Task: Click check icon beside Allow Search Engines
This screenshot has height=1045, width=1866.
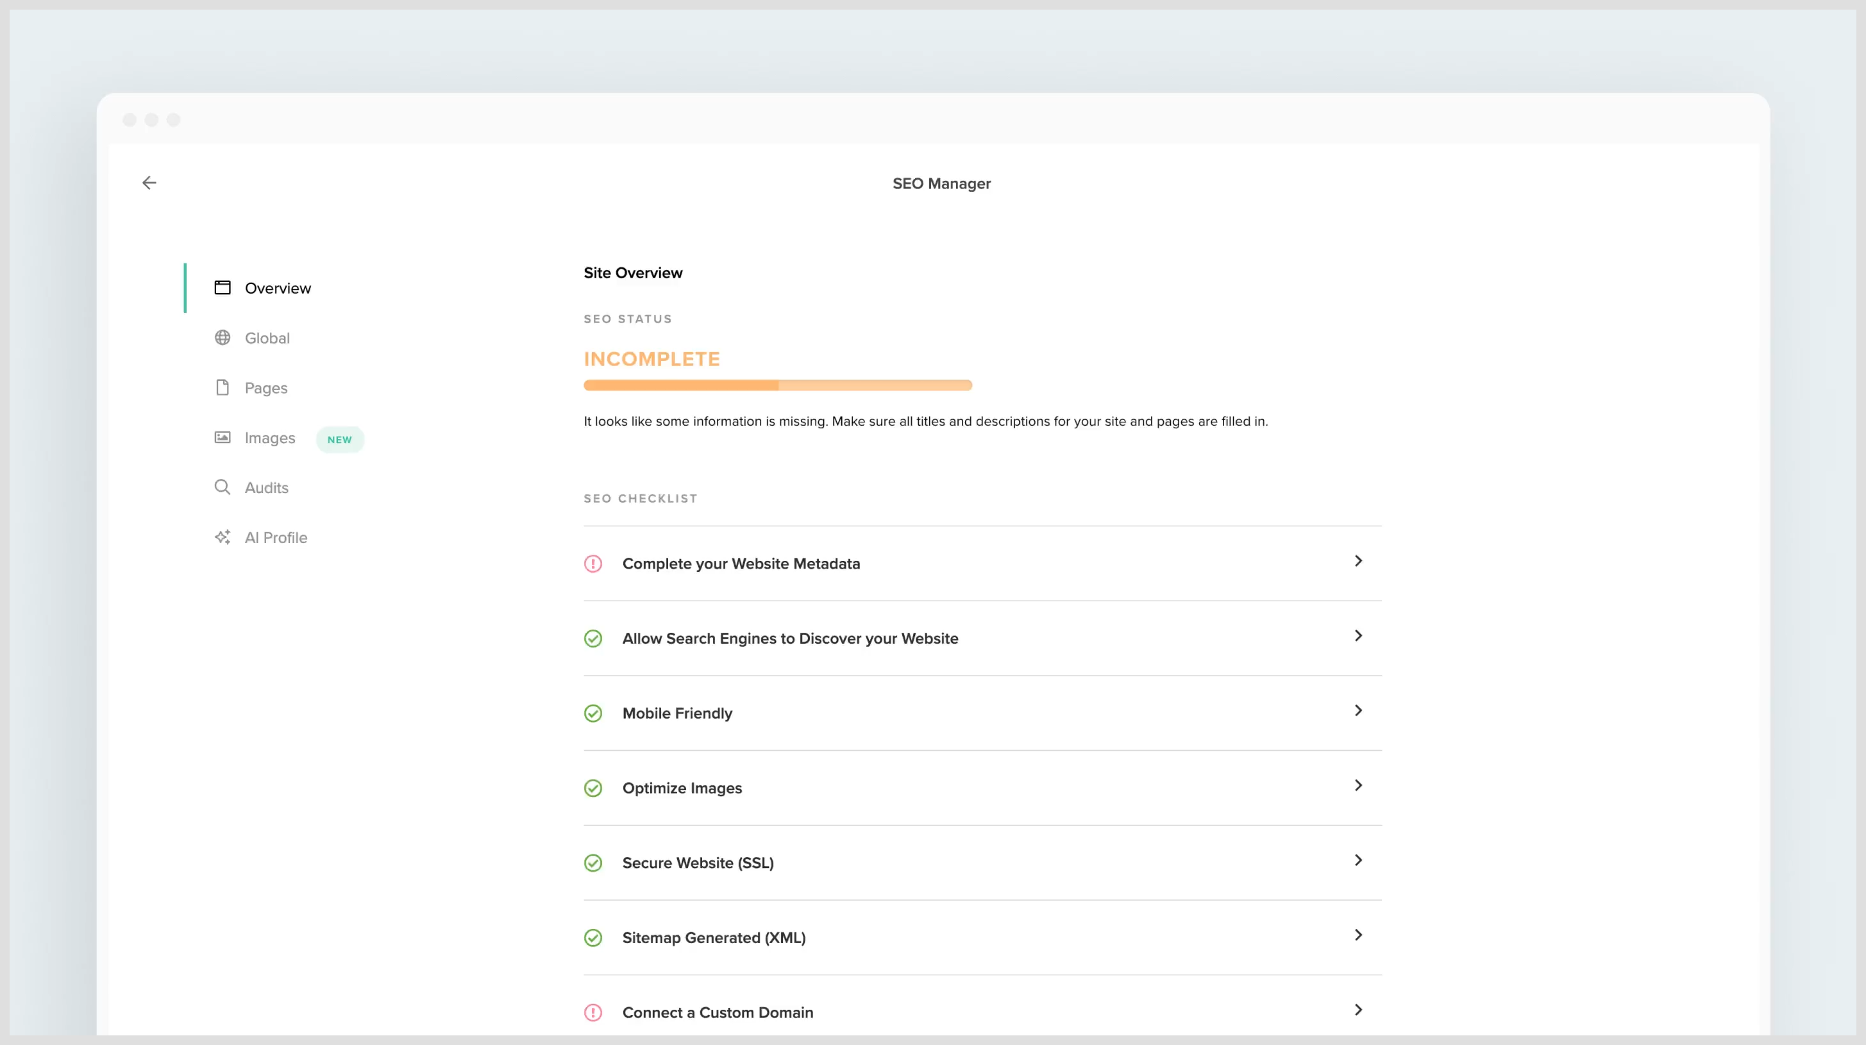Action: pos(593,639)
